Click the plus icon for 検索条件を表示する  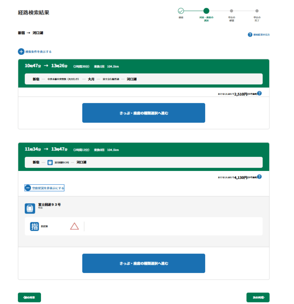[x=21, y=51]
